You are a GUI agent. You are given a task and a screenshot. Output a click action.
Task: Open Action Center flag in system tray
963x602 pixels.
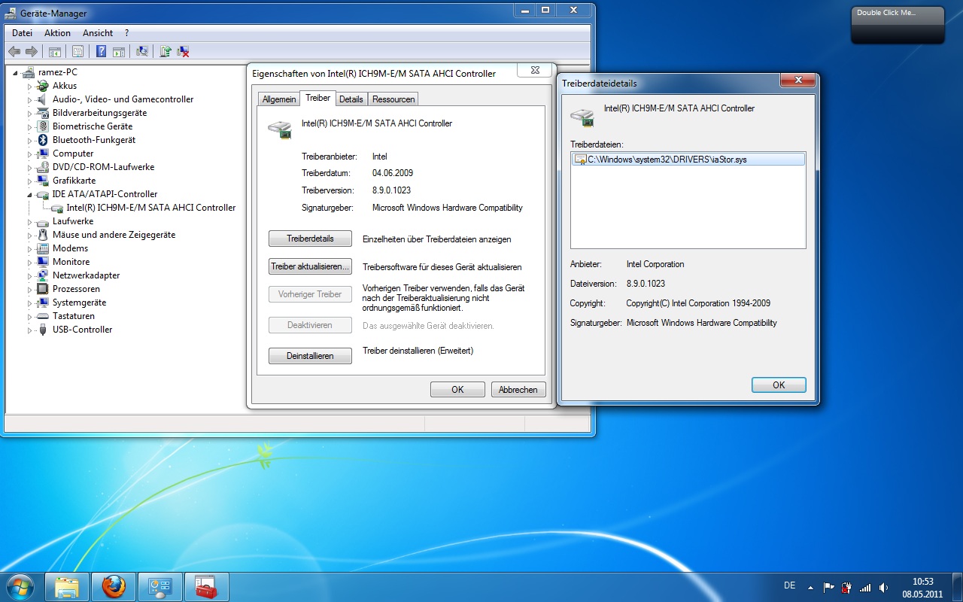(x=828, y=587)
